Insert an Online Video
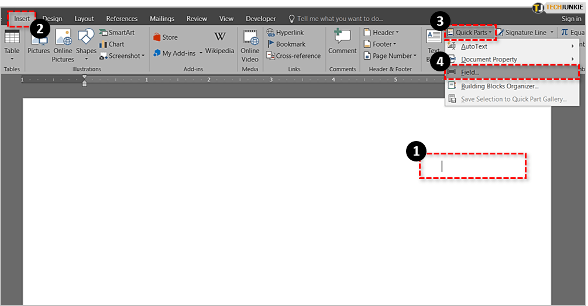The width and height of the screenshot is (588, 306). coord(250,44)
